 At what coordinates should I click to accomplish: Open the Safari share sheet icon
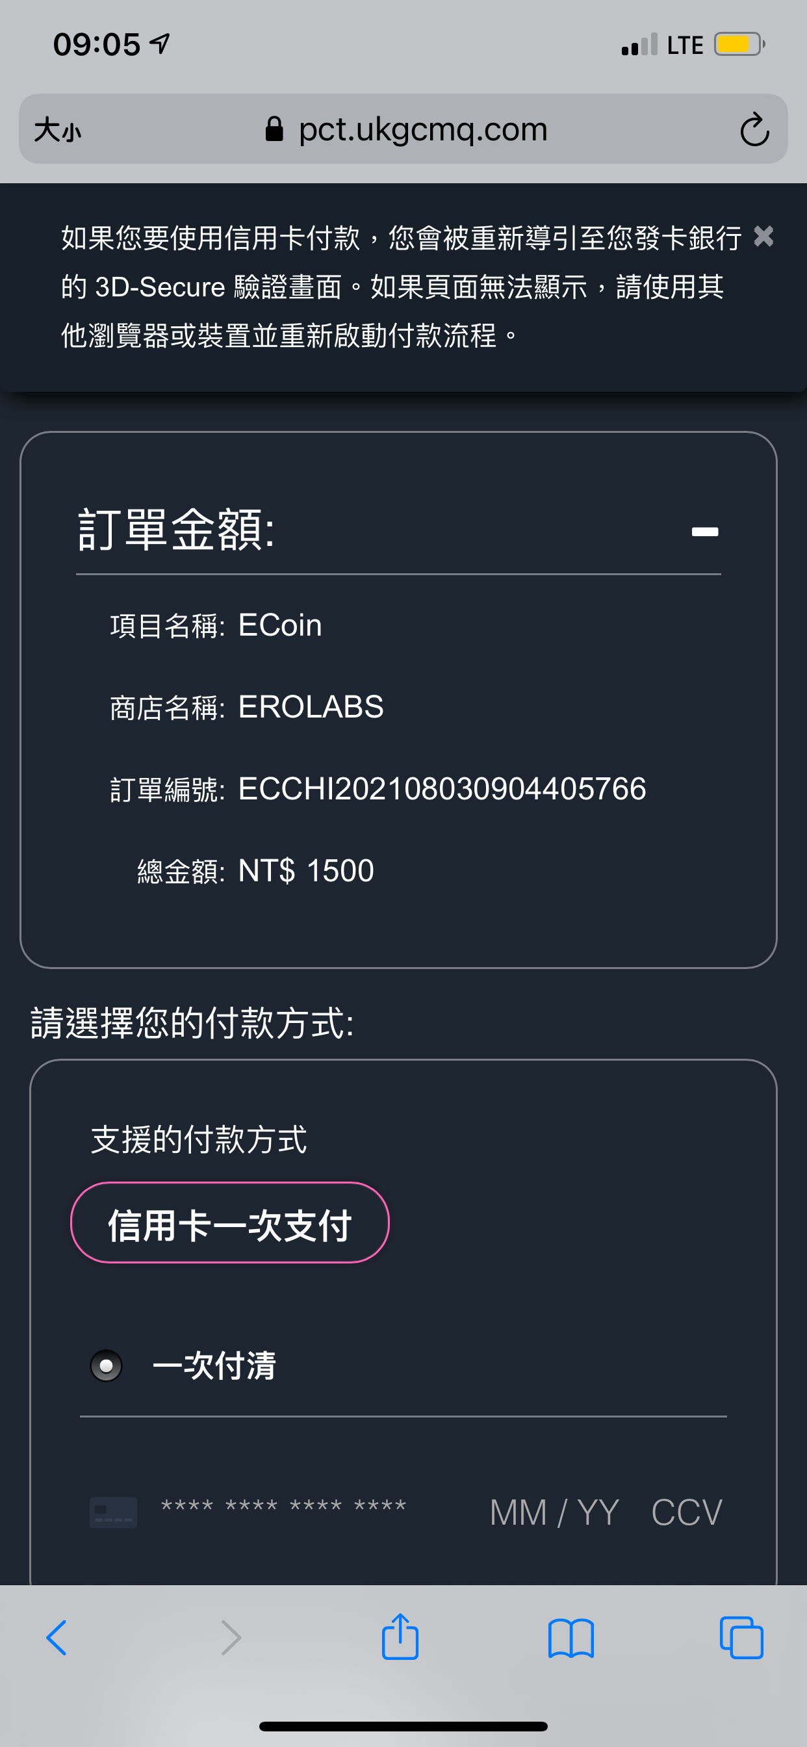[400, 1636]
